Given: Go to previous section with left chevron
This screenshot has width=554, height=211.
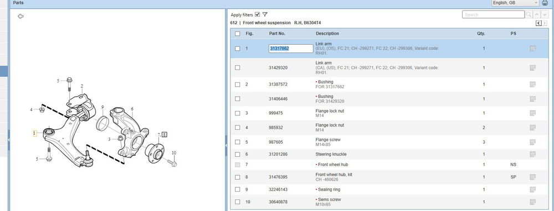Looking at the screenshot, I should pos(538,23).
